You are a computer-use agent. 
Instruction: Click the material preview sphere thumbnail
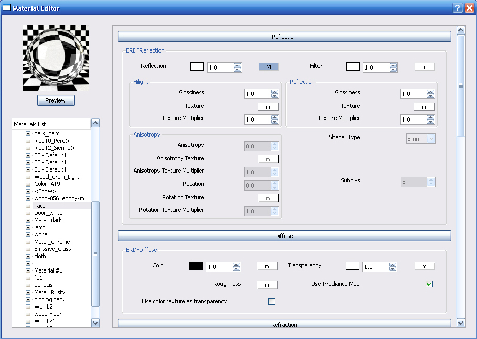(x=56, y=58)
